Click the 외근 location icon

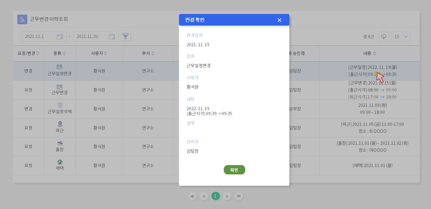coord(60,124)
